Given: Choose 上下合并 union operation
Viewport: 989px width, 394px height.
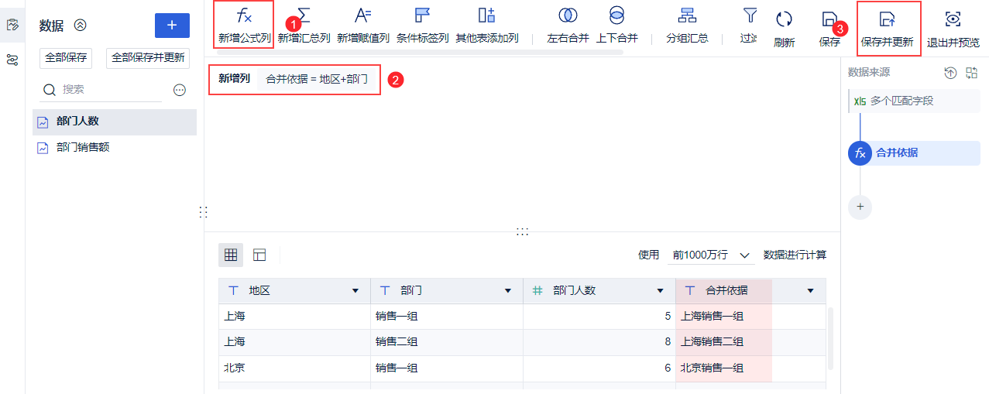Looking at the screenshot, I should pyautogui.click(x=616, y=26).
